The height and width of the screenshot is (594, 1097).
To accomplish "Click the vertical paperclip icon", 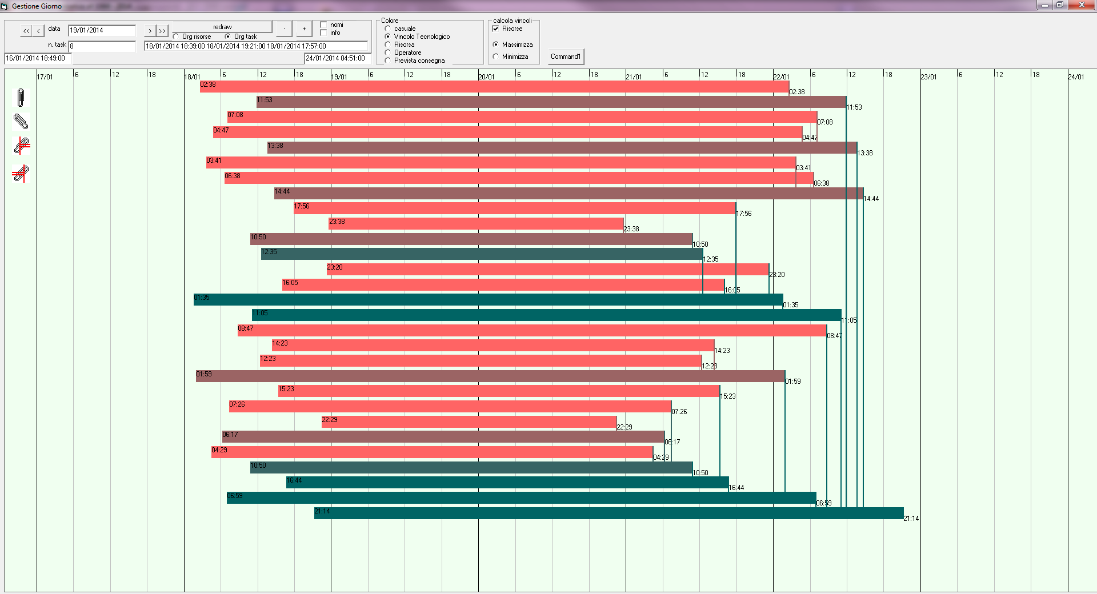I will (21, 98).
